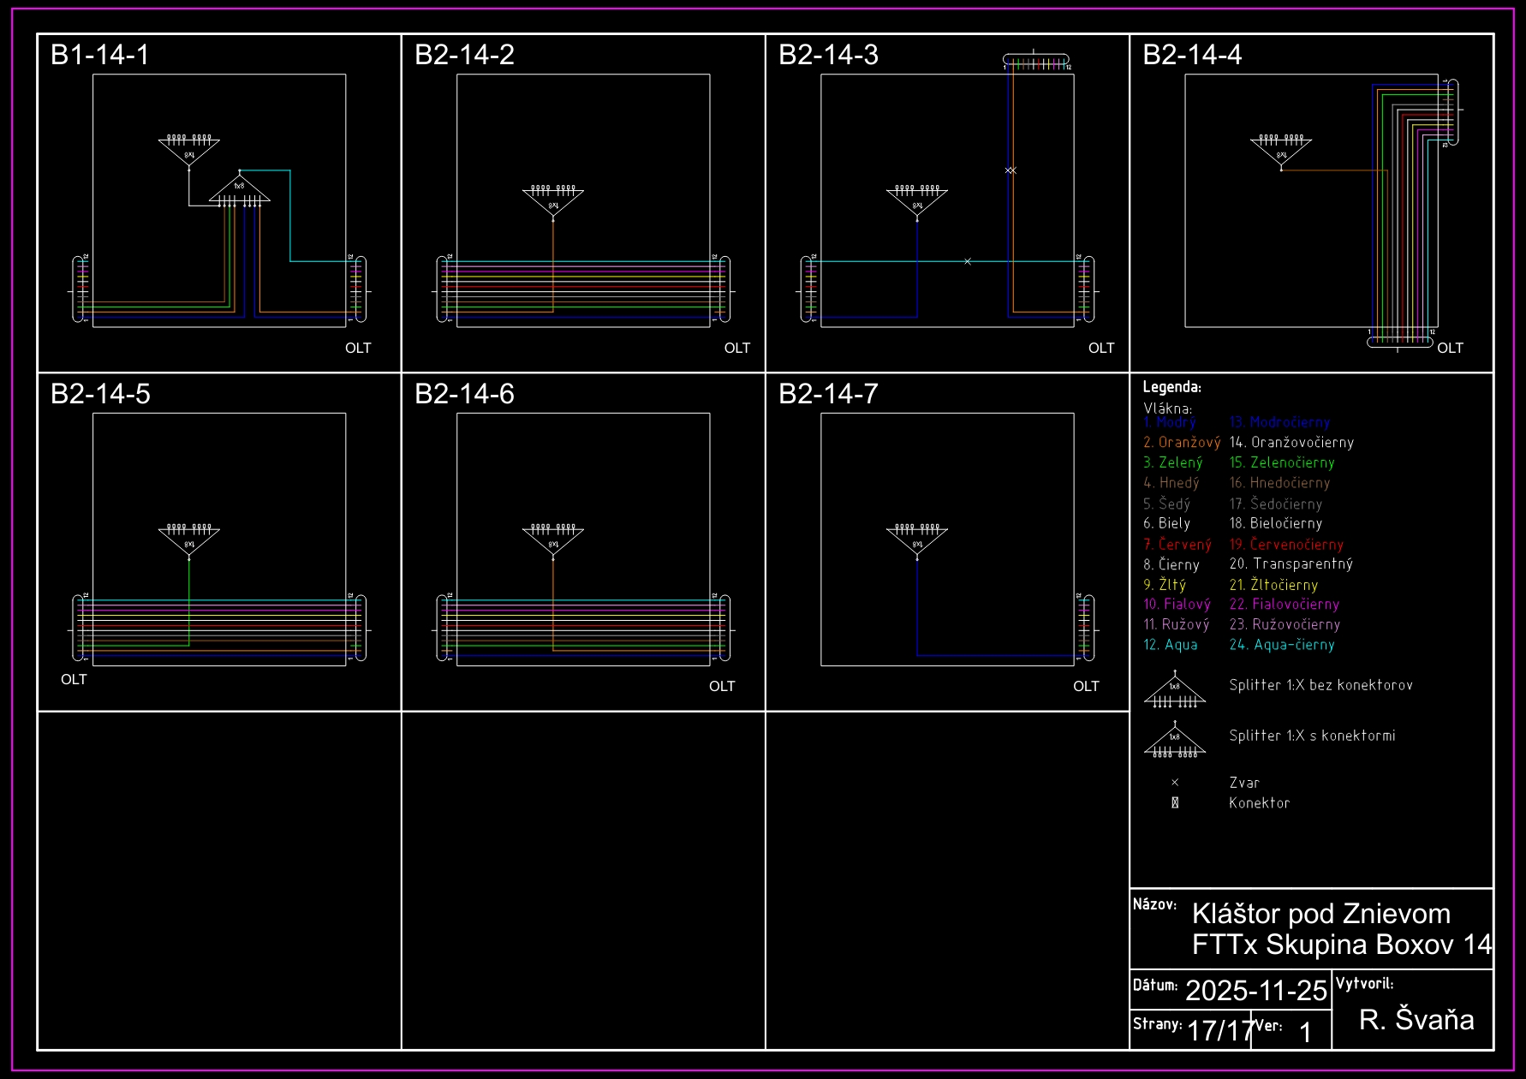Click the '7. Červený' red legend entry
The height and width of the screenshot is (1079, 1526).
pos(1177,545)
